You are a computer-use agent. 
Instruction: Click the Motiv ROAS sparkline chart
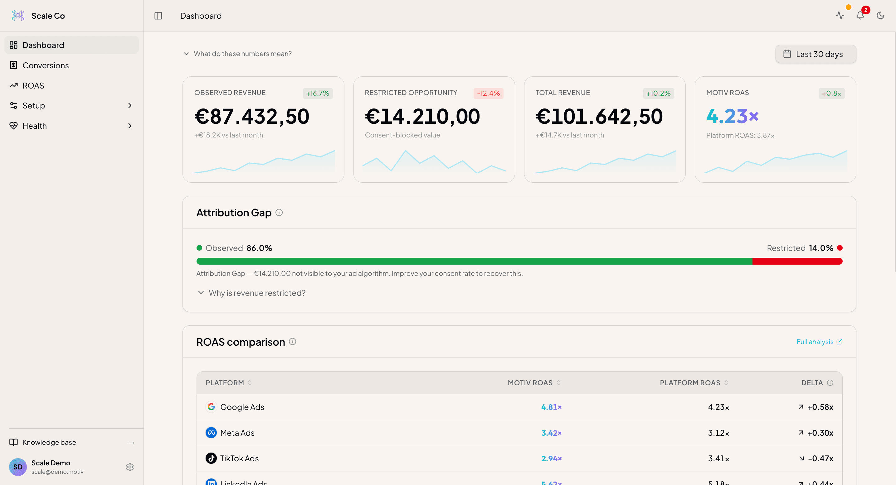pos(776,161)
